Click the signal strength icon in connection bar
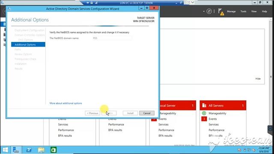 click(x=96, y=3)
